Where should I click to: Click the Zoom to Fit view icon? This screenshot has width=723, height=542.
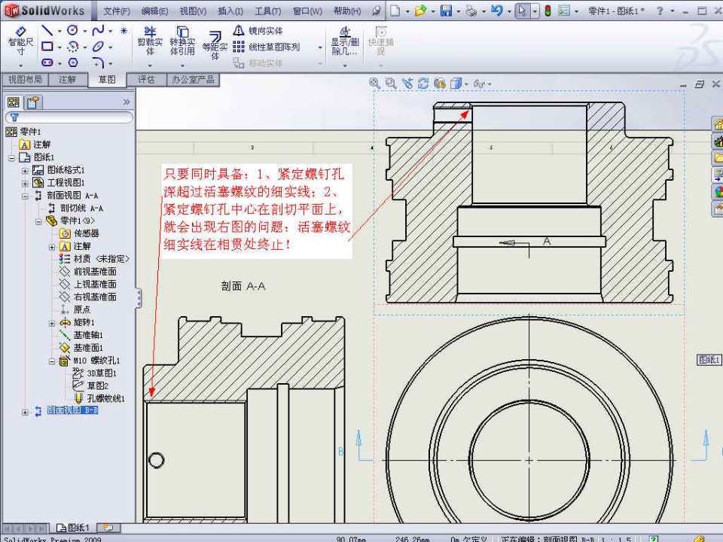tap(374, 84)
